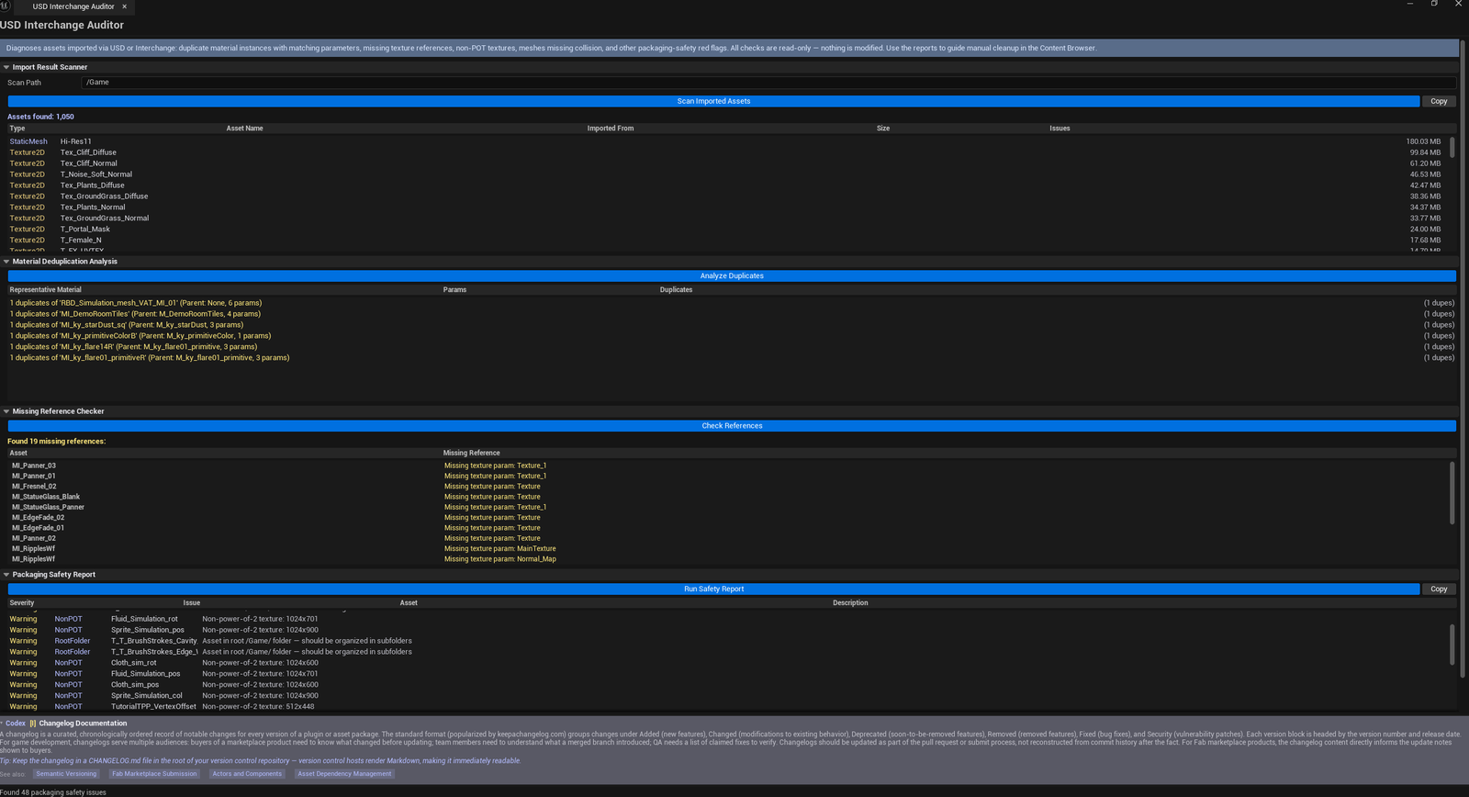Click the missing references list scrollbar
The image size is (1469, 797).
(x=1452, y=493)
